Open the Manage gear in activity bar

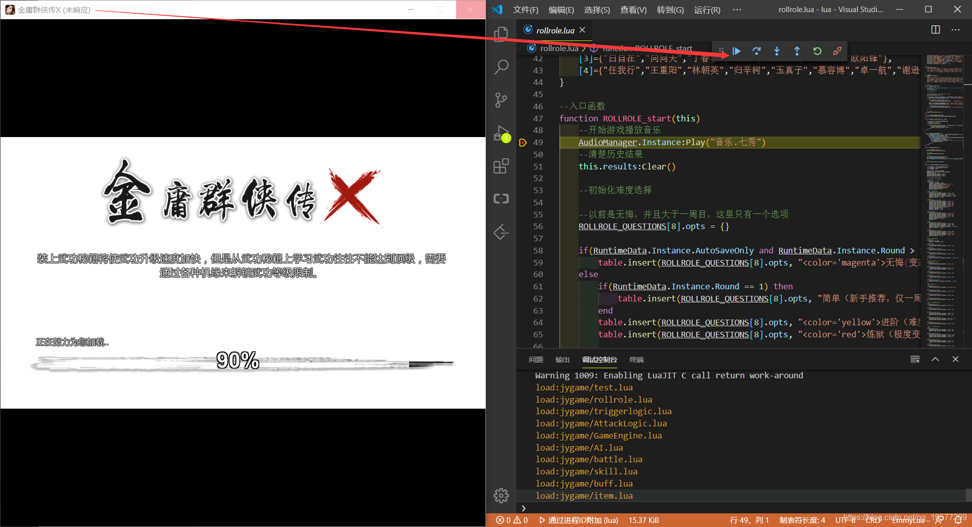pos(501,496)
